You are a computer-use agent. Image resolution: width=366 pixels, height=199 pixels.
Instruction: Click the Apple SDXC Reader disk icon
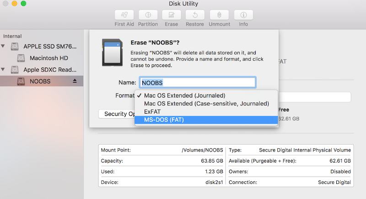point(15,69)
